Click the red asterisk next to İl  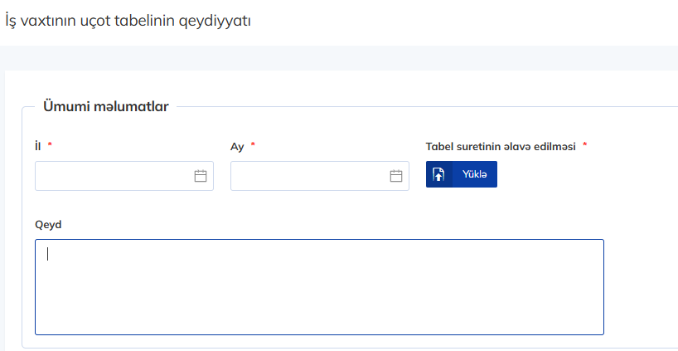[50, 145]
